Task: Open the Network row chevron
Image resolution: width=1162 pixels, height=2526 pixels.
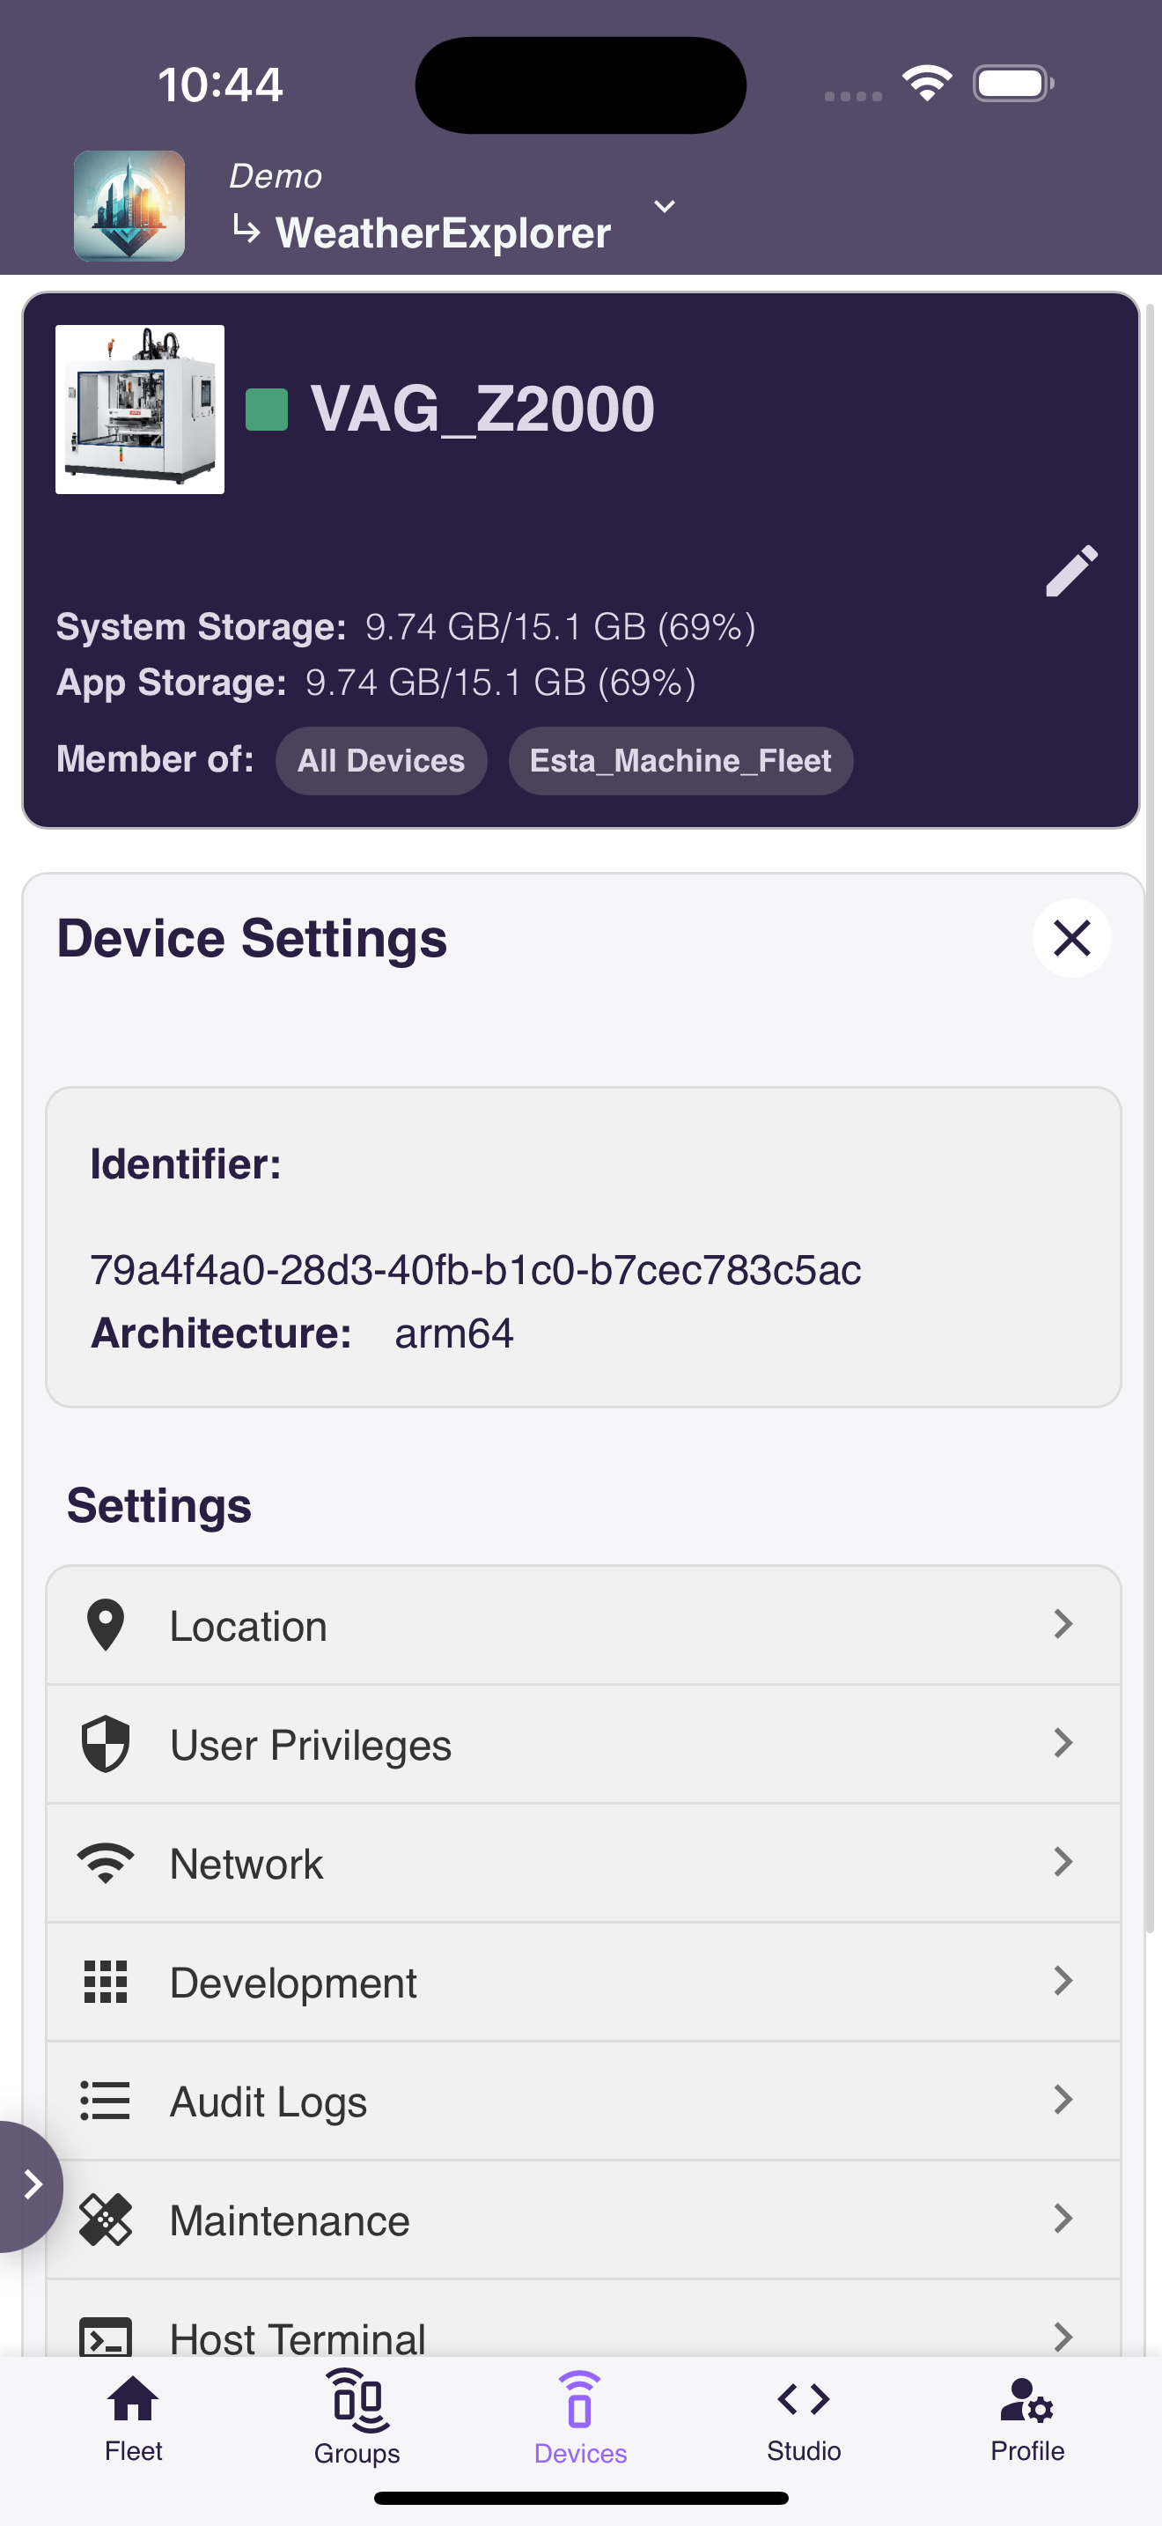Action: click(1063, 1861)
